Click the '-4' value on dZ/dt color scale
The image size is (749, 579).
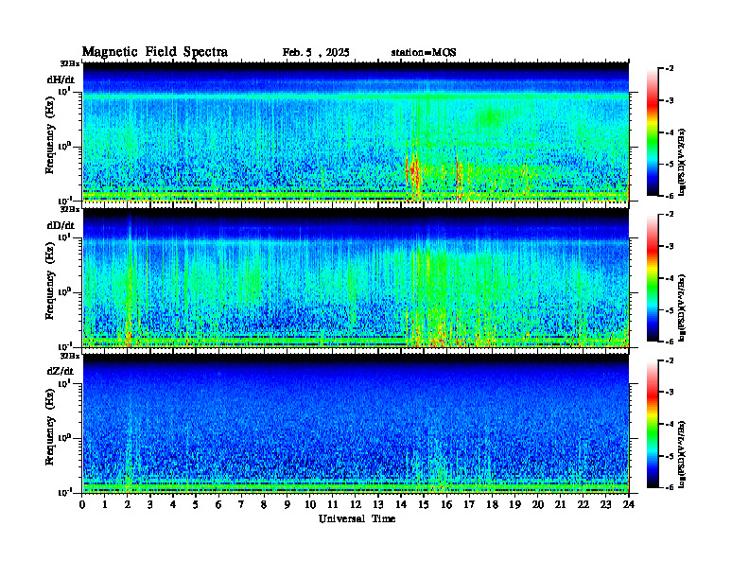[670, 424]
